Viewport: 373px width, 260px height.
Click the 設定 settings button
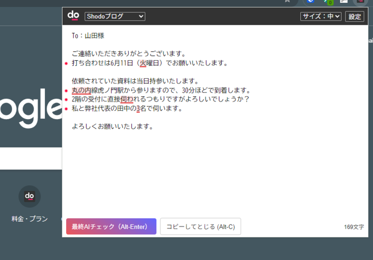click(355, 16)
